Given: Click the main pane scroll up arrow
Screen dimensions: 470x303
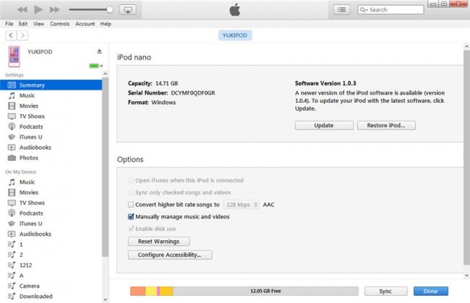Looking at the screenshot, I should coord(466,47).
